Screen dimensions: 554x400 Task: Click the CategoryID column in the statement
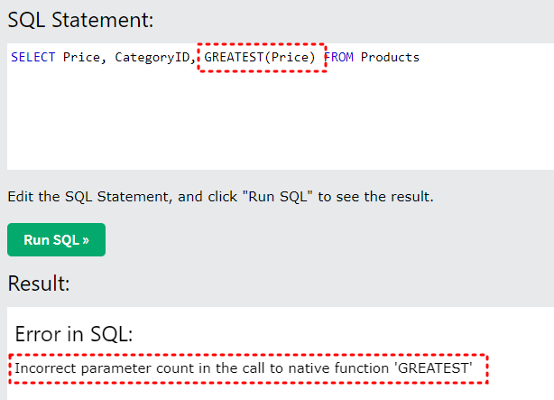pyautogui.click(x=152, y=57)
